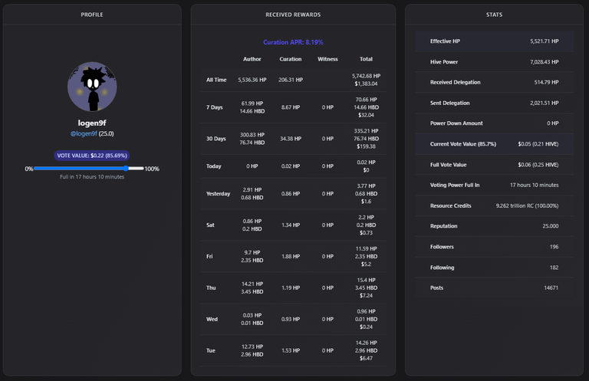Click the Received Rewards panel heading
589x381 pixels.
point(293,15)
